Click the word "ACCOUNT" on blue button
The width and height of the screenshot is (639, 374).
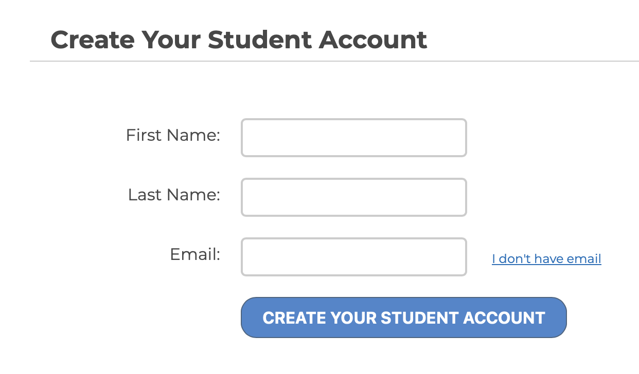pyautogui.click(x=504, y=317)
